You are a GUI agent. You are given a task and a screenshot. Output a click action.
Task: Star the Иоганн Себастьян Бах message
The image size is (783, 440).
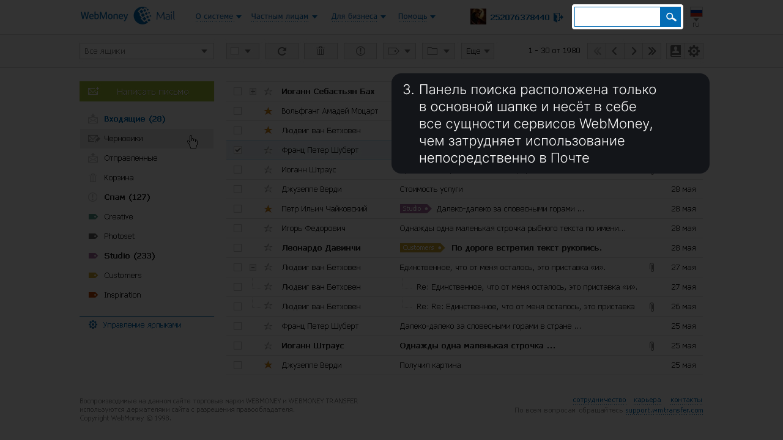pyautogui.click(x=268, y=91)
